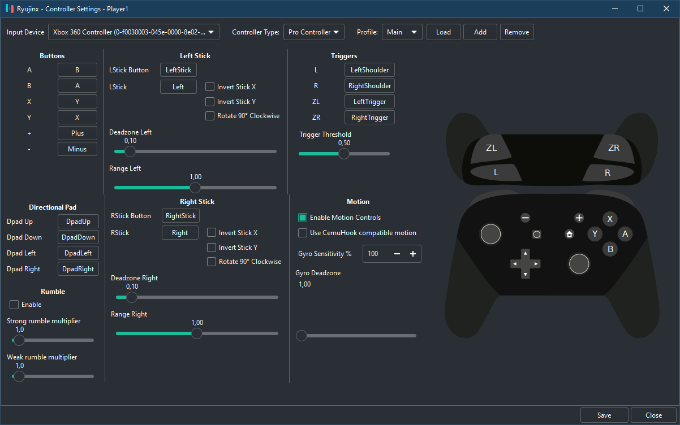This screenshot has width=680, height=425.
Task: Rebind the A button mapping
Action: coord(78,70)
